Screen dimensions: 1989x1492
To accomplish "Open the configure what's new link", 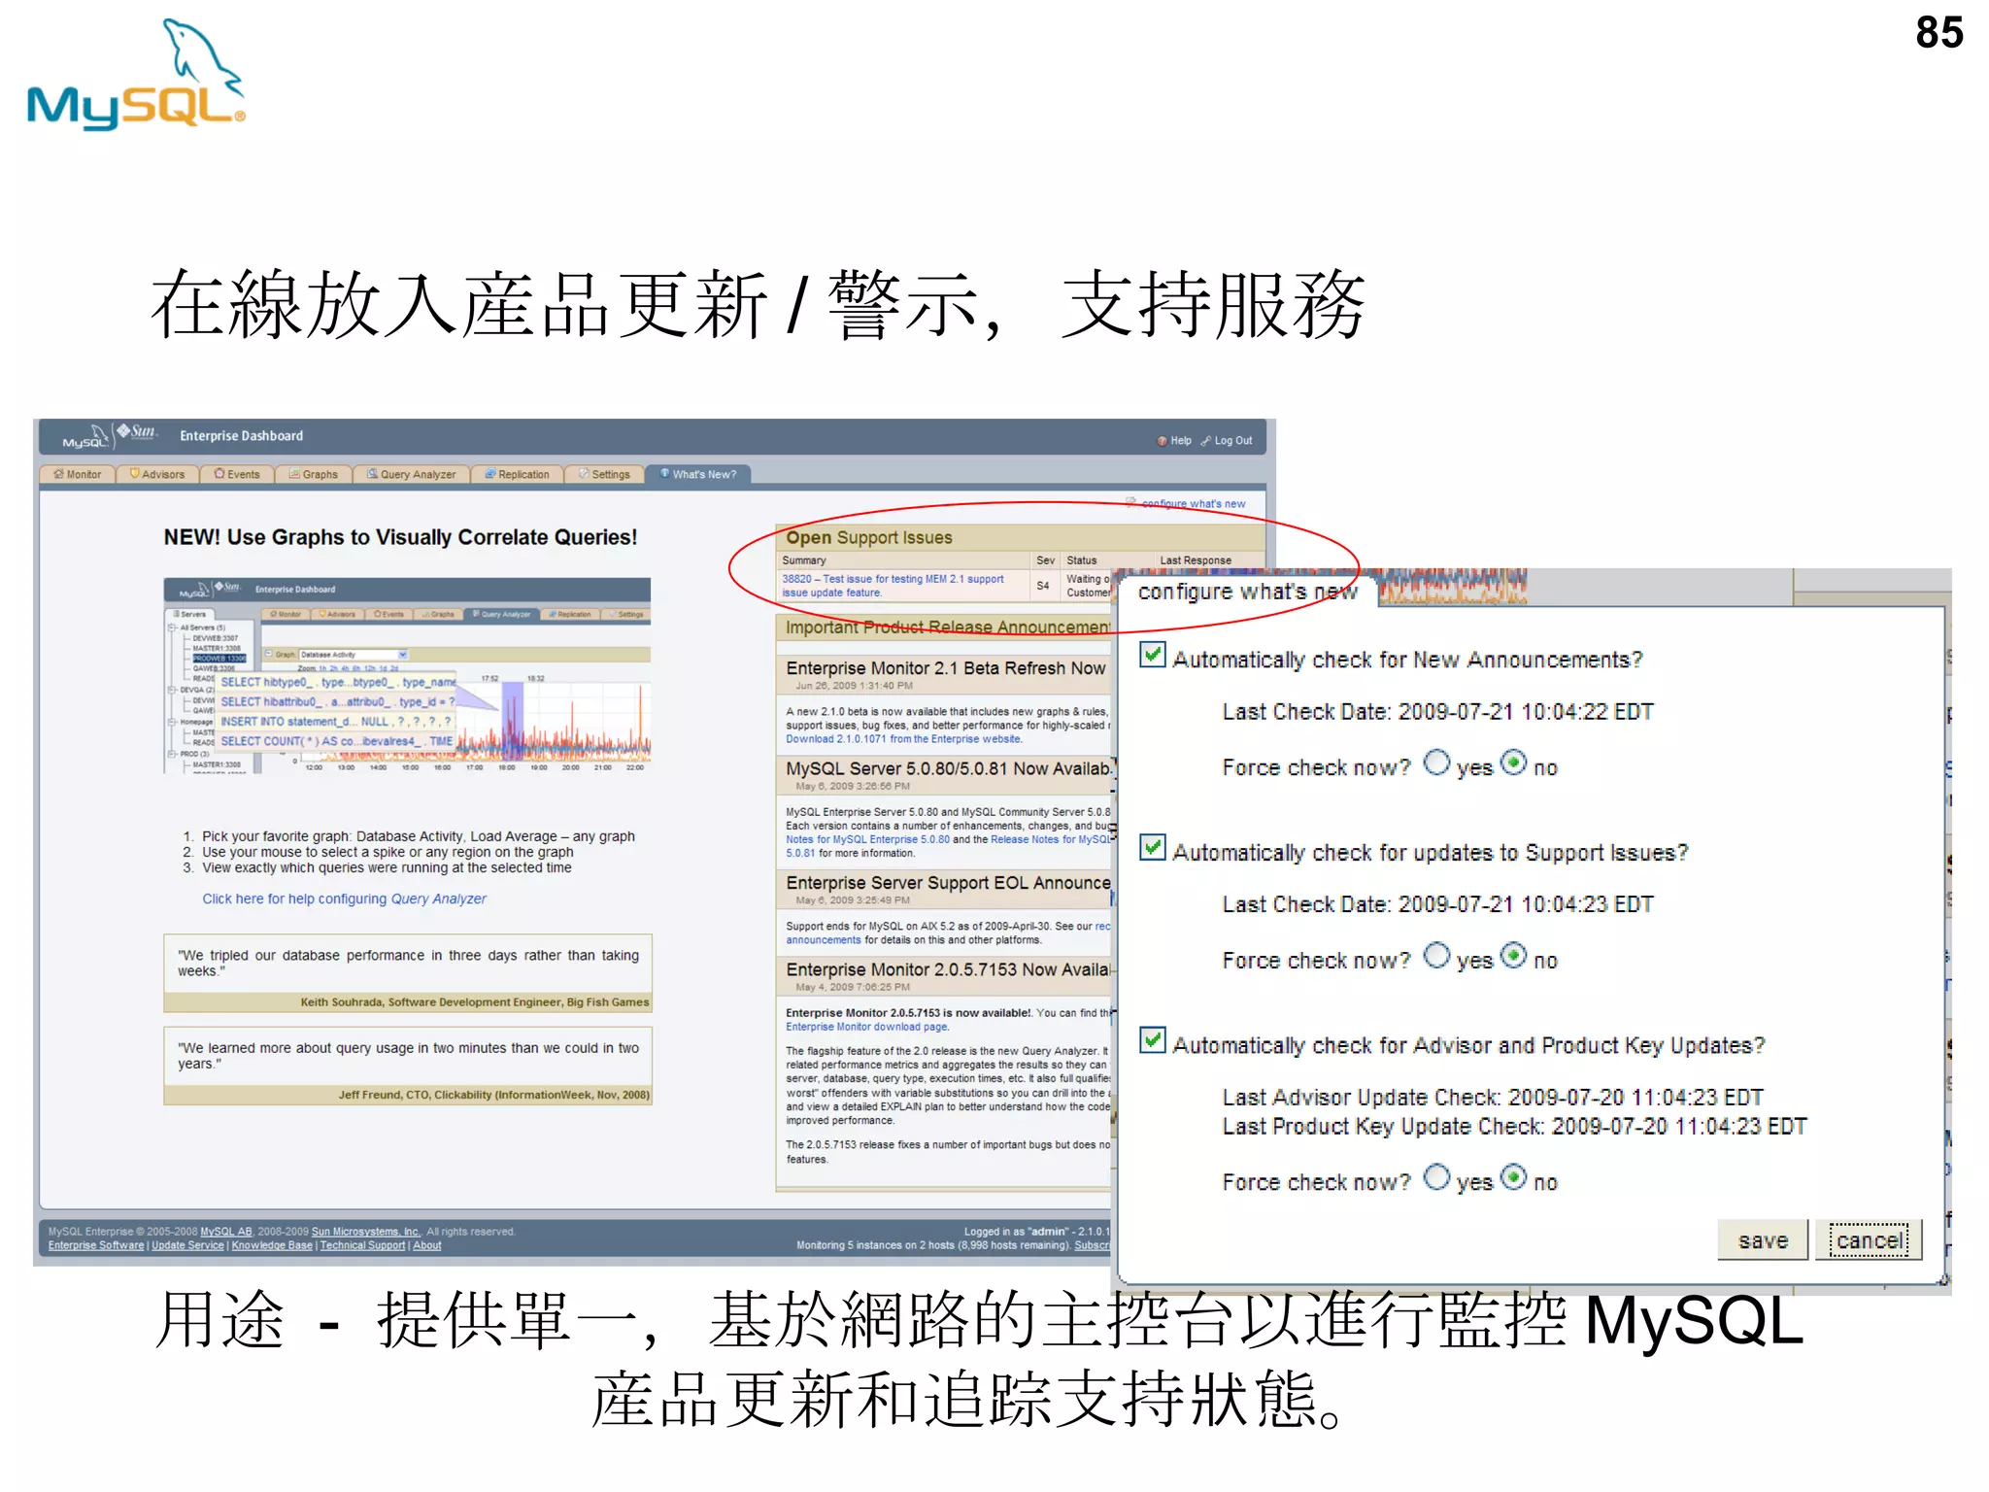I will point(1193,503).
